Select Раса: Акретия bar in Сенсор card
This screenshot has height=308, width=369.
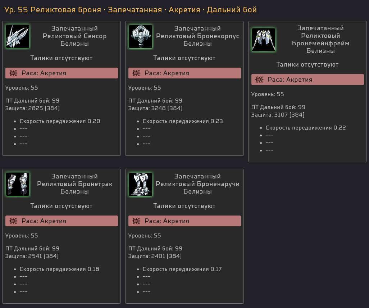[61, 73]
